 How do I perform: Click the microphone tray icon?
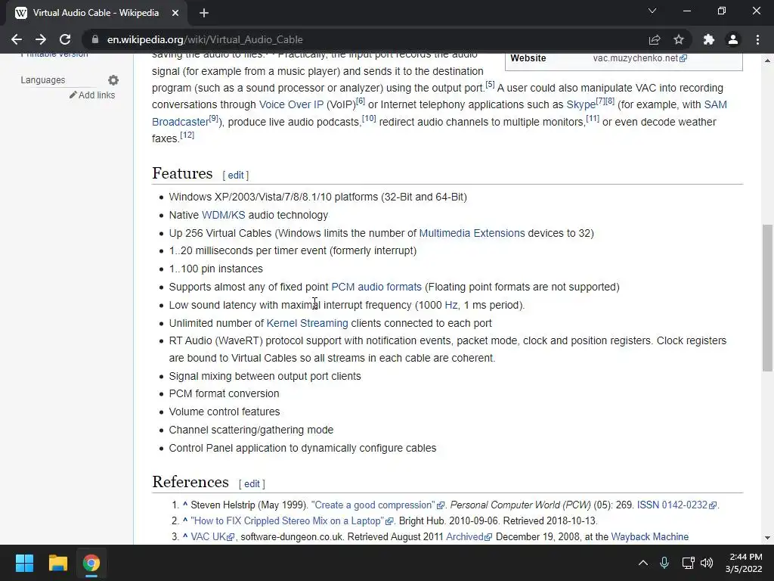coord(664,563)
